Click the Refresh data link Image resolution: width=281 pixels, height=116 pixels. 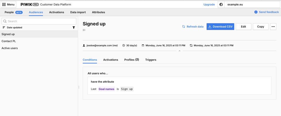click(x=193, y=26)
